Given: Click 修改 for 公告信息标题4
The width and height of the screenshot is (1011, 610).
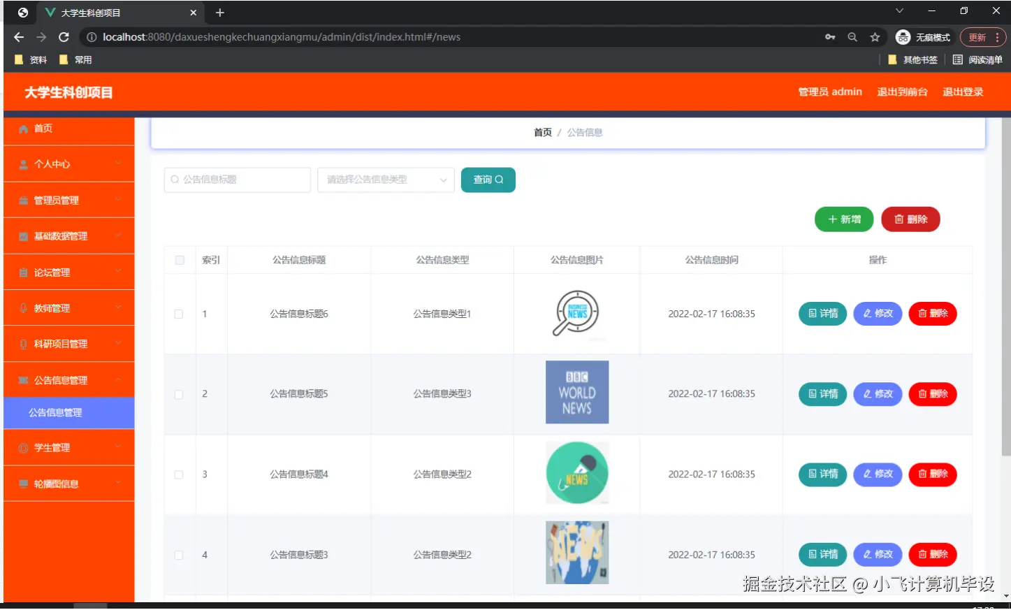Looking at the screenshot, I should (878, 474).
